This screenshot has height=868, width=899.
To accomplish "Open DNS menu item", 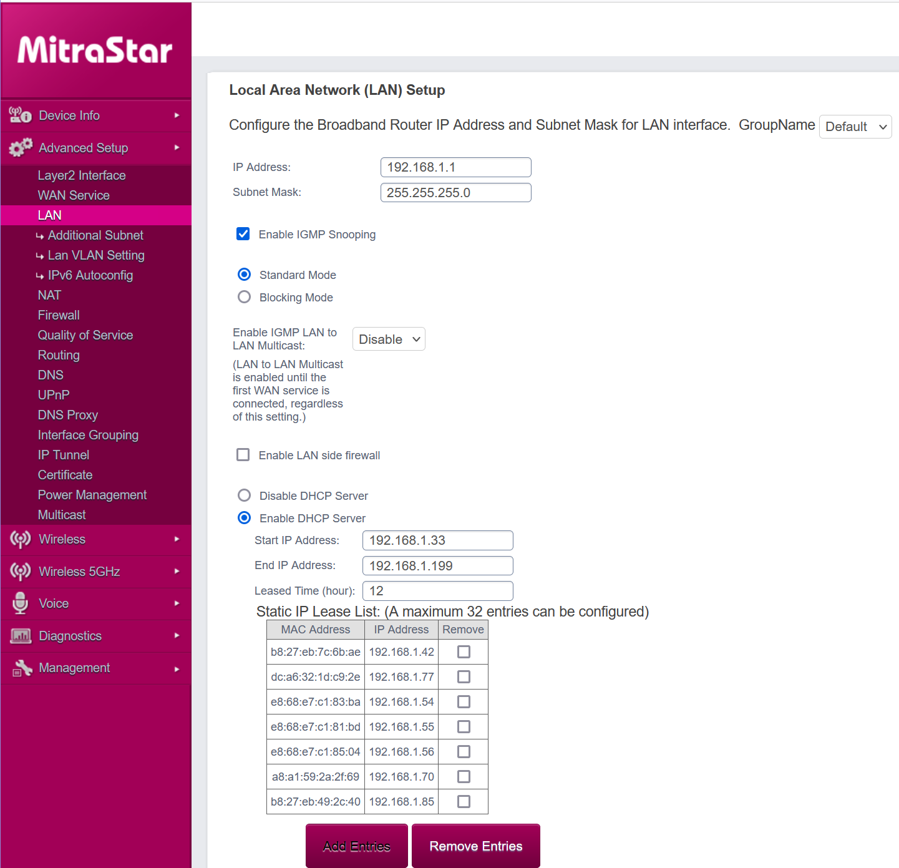I will (x=51, y=375).
